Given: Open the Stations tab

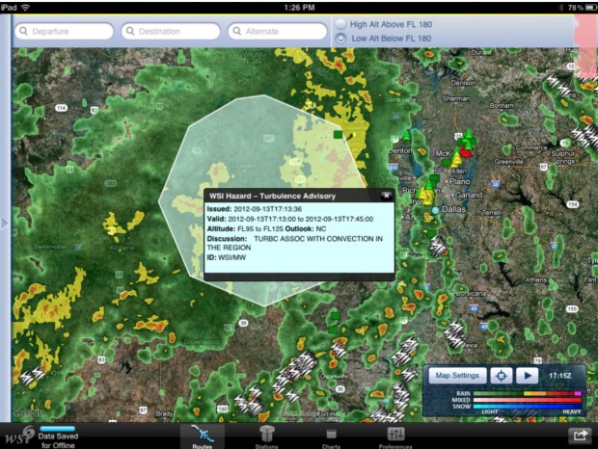Looking at the screenshot, I should (266, 436).
